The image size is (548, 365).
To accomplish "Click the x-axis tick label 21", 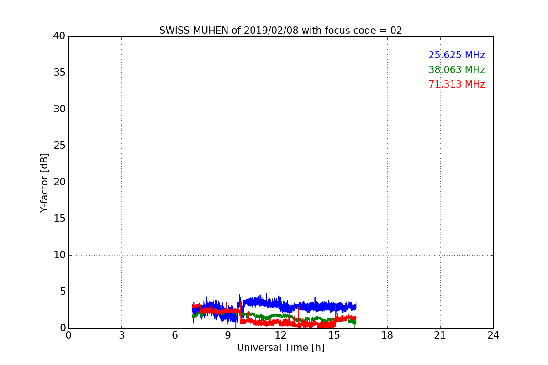I will (x=440, y=335).
